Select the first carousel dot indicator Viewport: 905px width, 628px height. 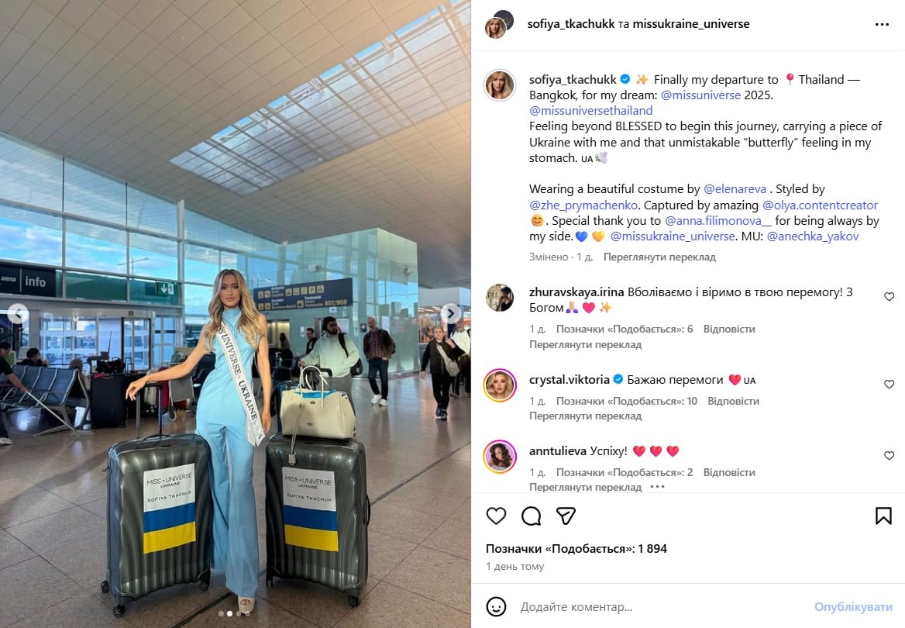coord(221,613)
